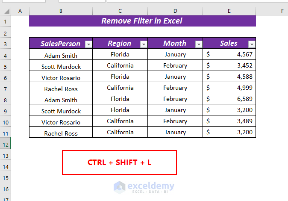The width and height of the screenshot is (288, 201).
Task: Select the Remove Filter in Excel title cell
Action: coord(142,21)
